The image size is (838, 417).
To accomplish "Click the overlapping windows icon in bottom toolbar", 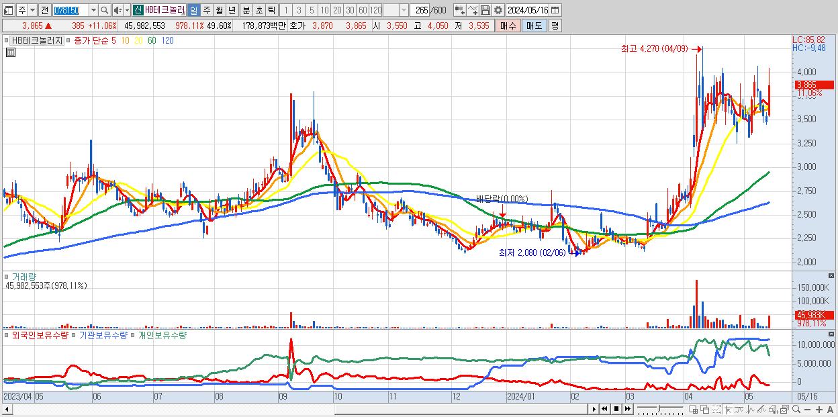I will (x=705, y=409).
